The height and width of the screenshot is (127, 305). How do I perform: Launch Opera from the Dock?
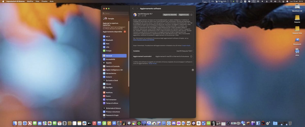click(x=30, y=123)
